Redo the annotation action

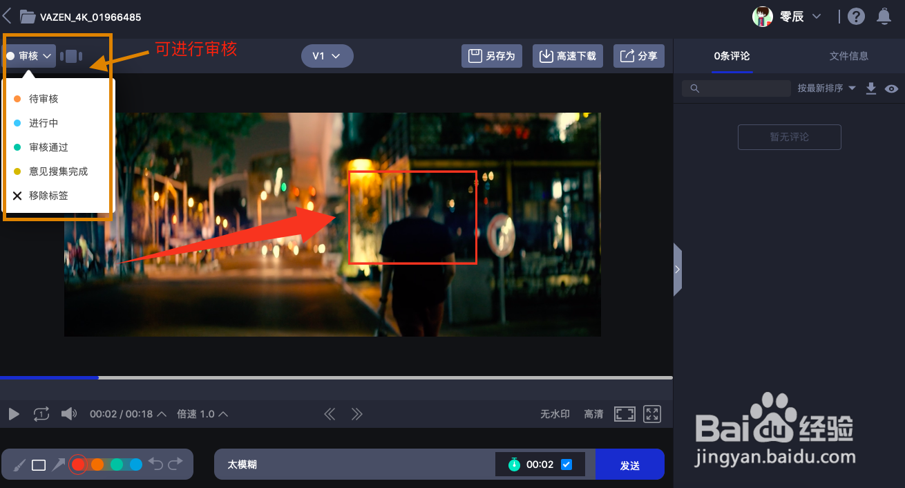176,464
